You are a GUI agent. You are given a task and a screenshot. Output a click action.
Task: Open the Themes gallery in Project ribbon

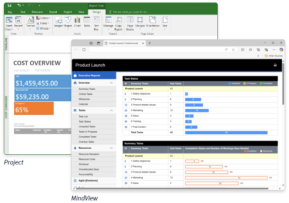click(30, 24)
